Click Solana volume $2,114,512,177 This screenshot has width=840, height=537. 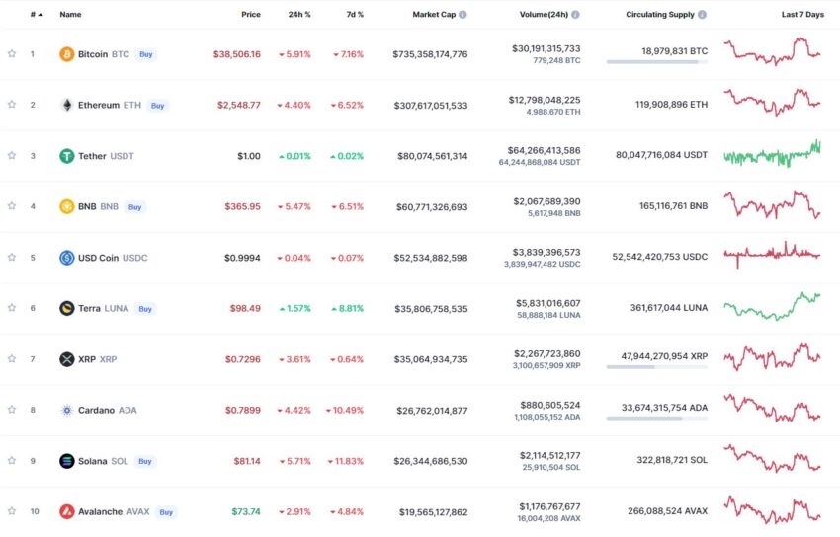pyautogui.click(x=549, y=456)
